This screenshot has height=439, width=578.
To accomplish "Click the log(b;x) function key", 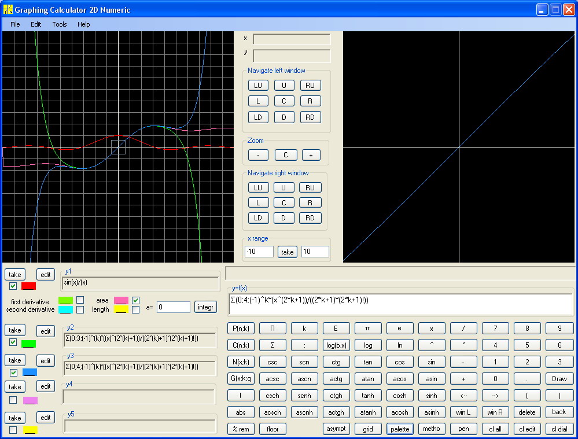I will [336, 345].
